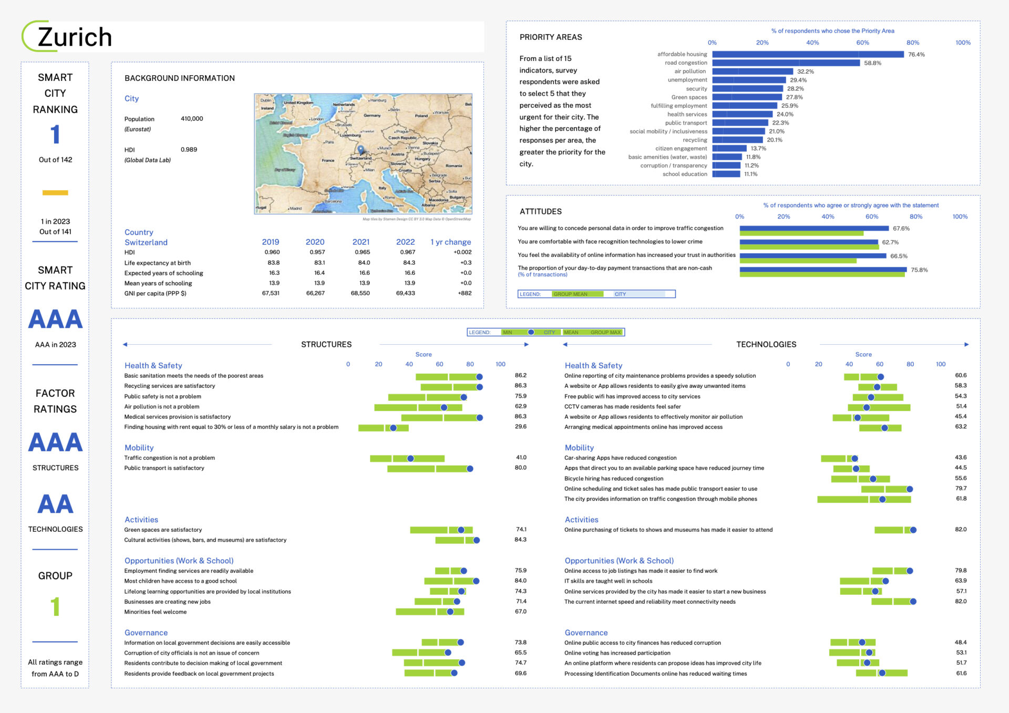Select the CITY swatch in the Attitudes legend
The width and height of the screenshot is (1009, 713).
639,294
